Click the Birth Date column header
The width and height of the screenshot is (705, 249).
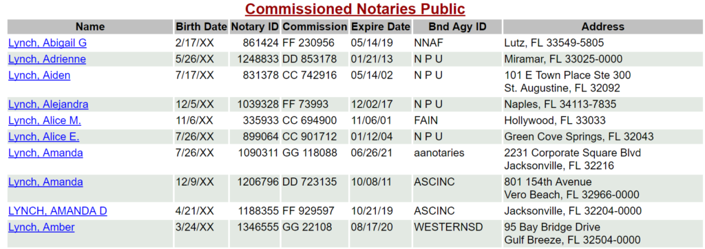pos(202,27)
